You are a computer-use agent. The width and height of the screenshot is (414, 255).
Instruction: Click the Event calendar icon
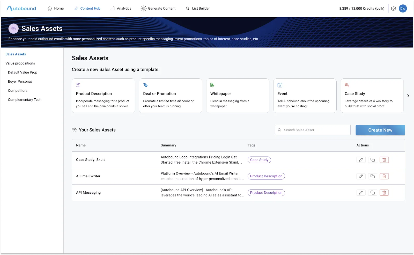click(x=280, y=85)
